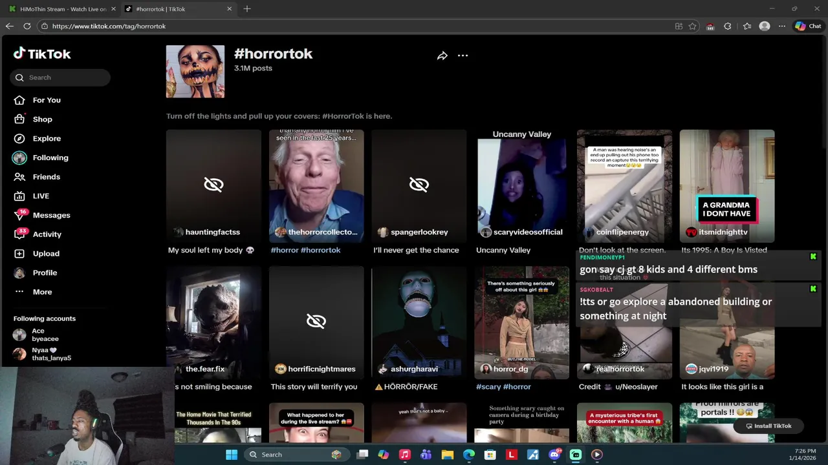Viewport: 828px width, 465px height.
Task: Add this page to browser favorites star
Action: pyautogui.click(x=693, y=26)
